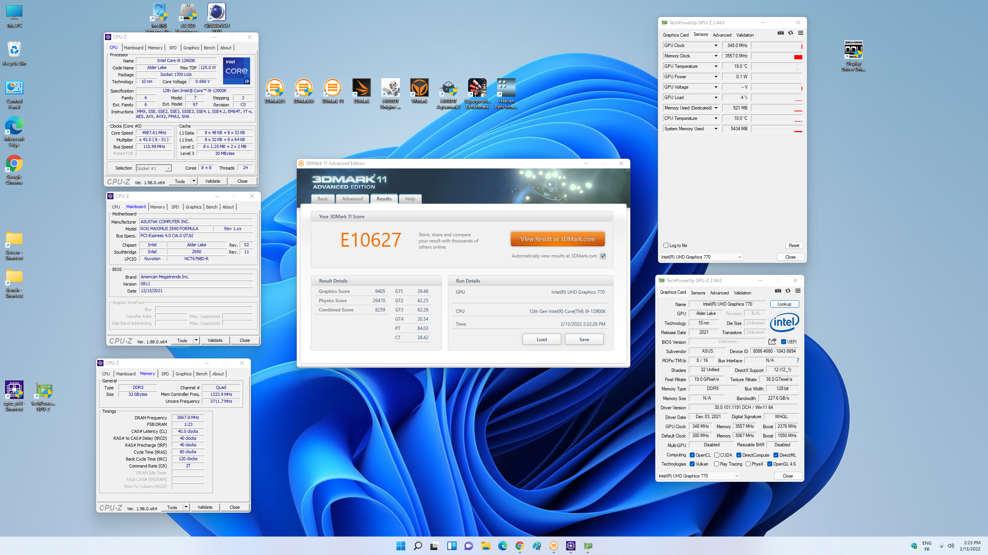The width and height of the screenshot is (988, 555).
Task: Expand Memory Clock sensor dropdown
Action: [716, 56]
